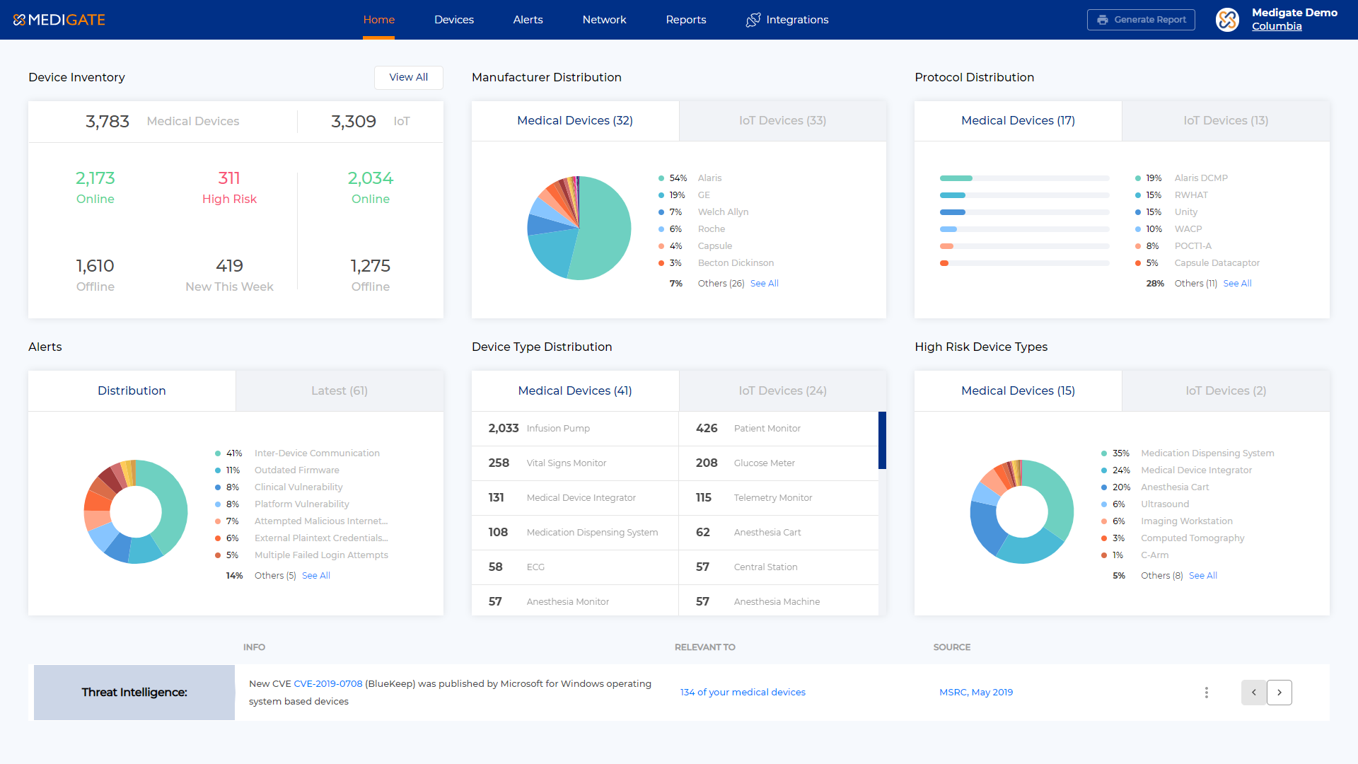Viewport: 1358px width, 764px height.
Task: Open the Home tab
Action: pyautogui.click(x=379, y=20)
